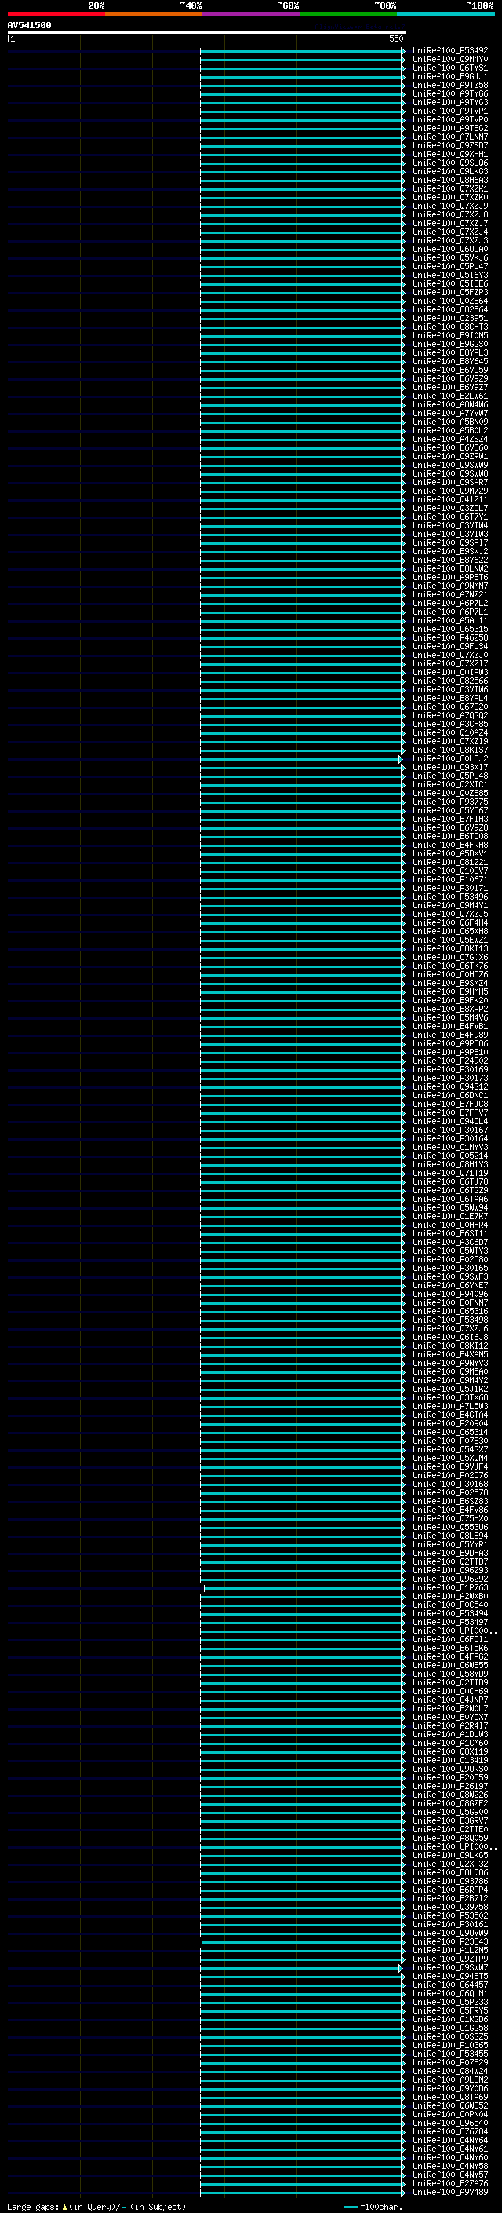The width and height of the screenshot is (502, 2213).
Task: Click hit label UniRef100_C7G0X6
Action: (449, 958)
